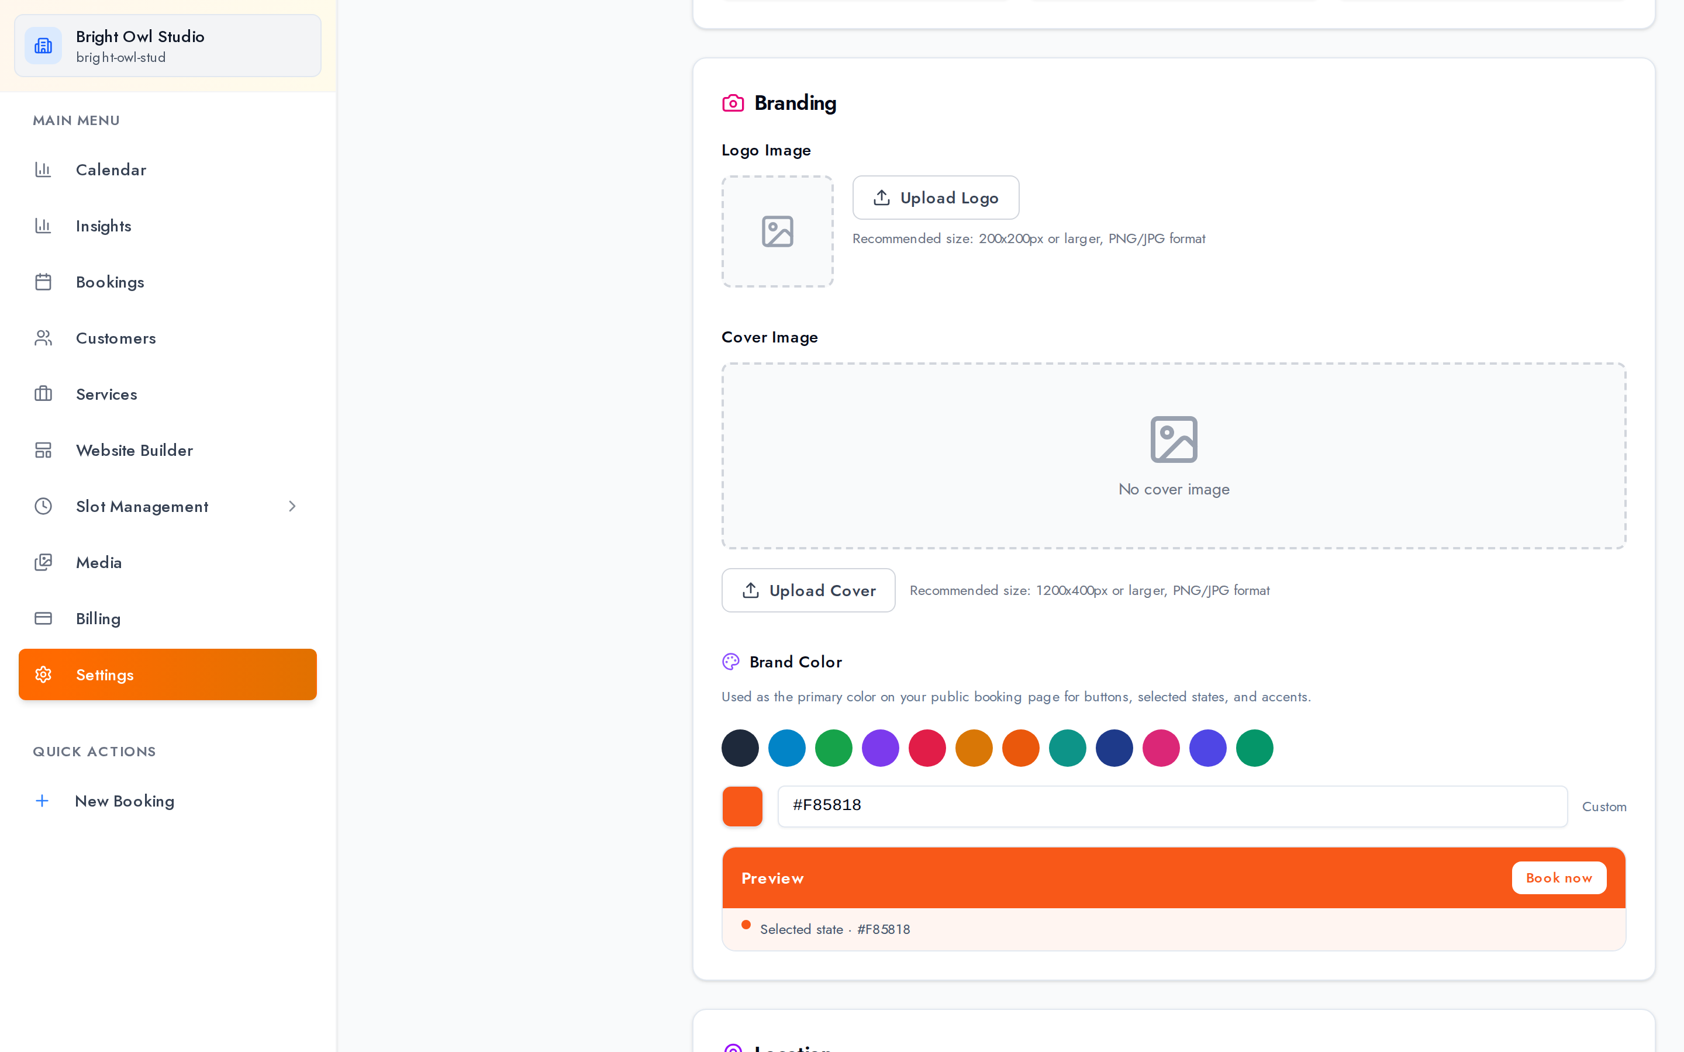Screen dimensions: 1684x1052
Task: Select the Settings menu item
Action: click(x=168, y=674)
